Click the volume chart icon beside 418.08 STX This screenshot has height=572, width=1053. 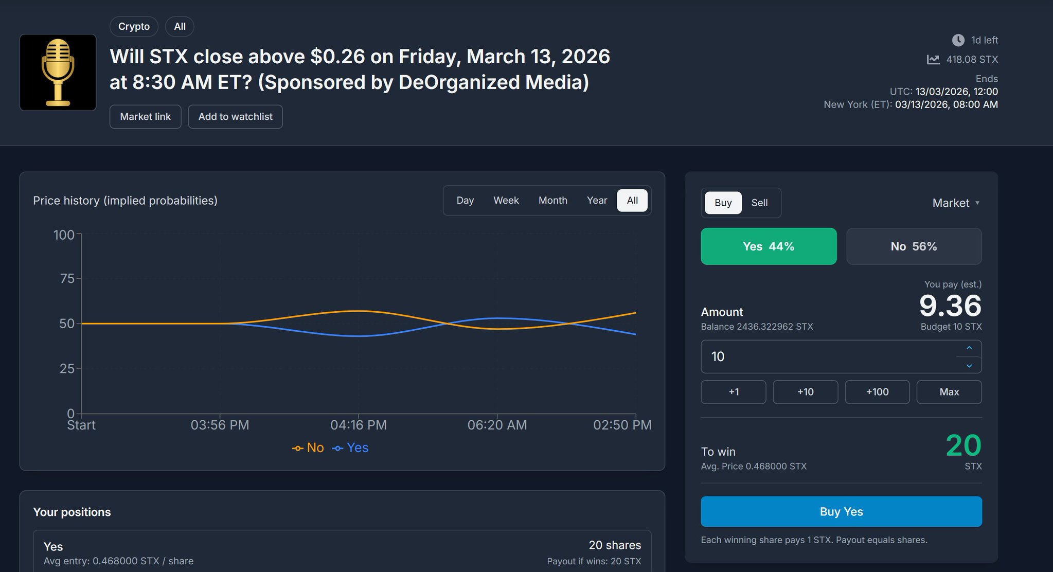(933, 60)
